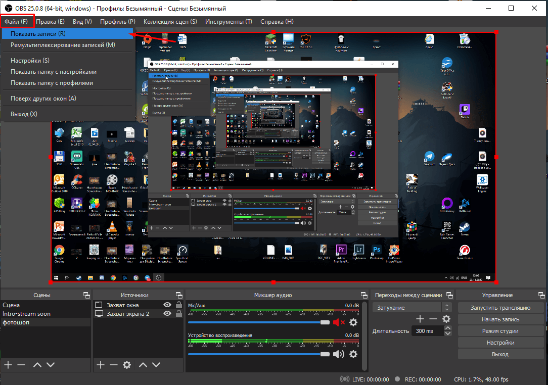Add a scene transition with the plus icon

click(420, 319)
